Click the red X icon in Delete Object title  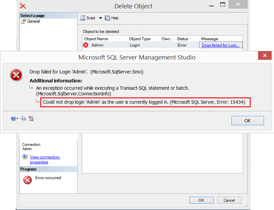pyautogui.click(x=23, y=6)
